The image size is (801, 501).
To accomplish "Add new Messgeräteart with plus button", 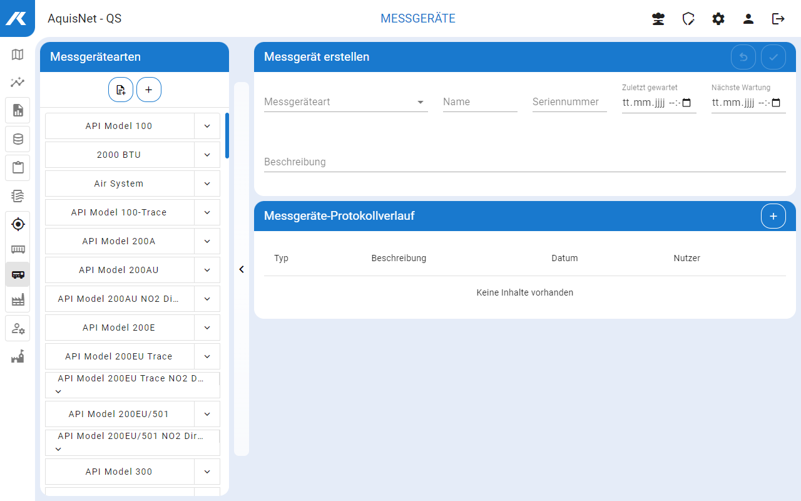I will coord(149,90).
